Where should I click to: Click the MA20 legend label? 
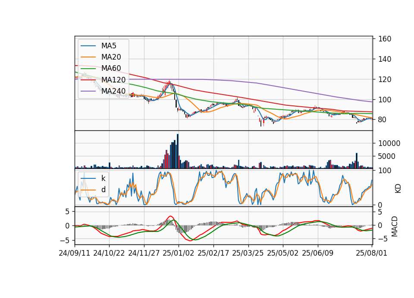111,57
